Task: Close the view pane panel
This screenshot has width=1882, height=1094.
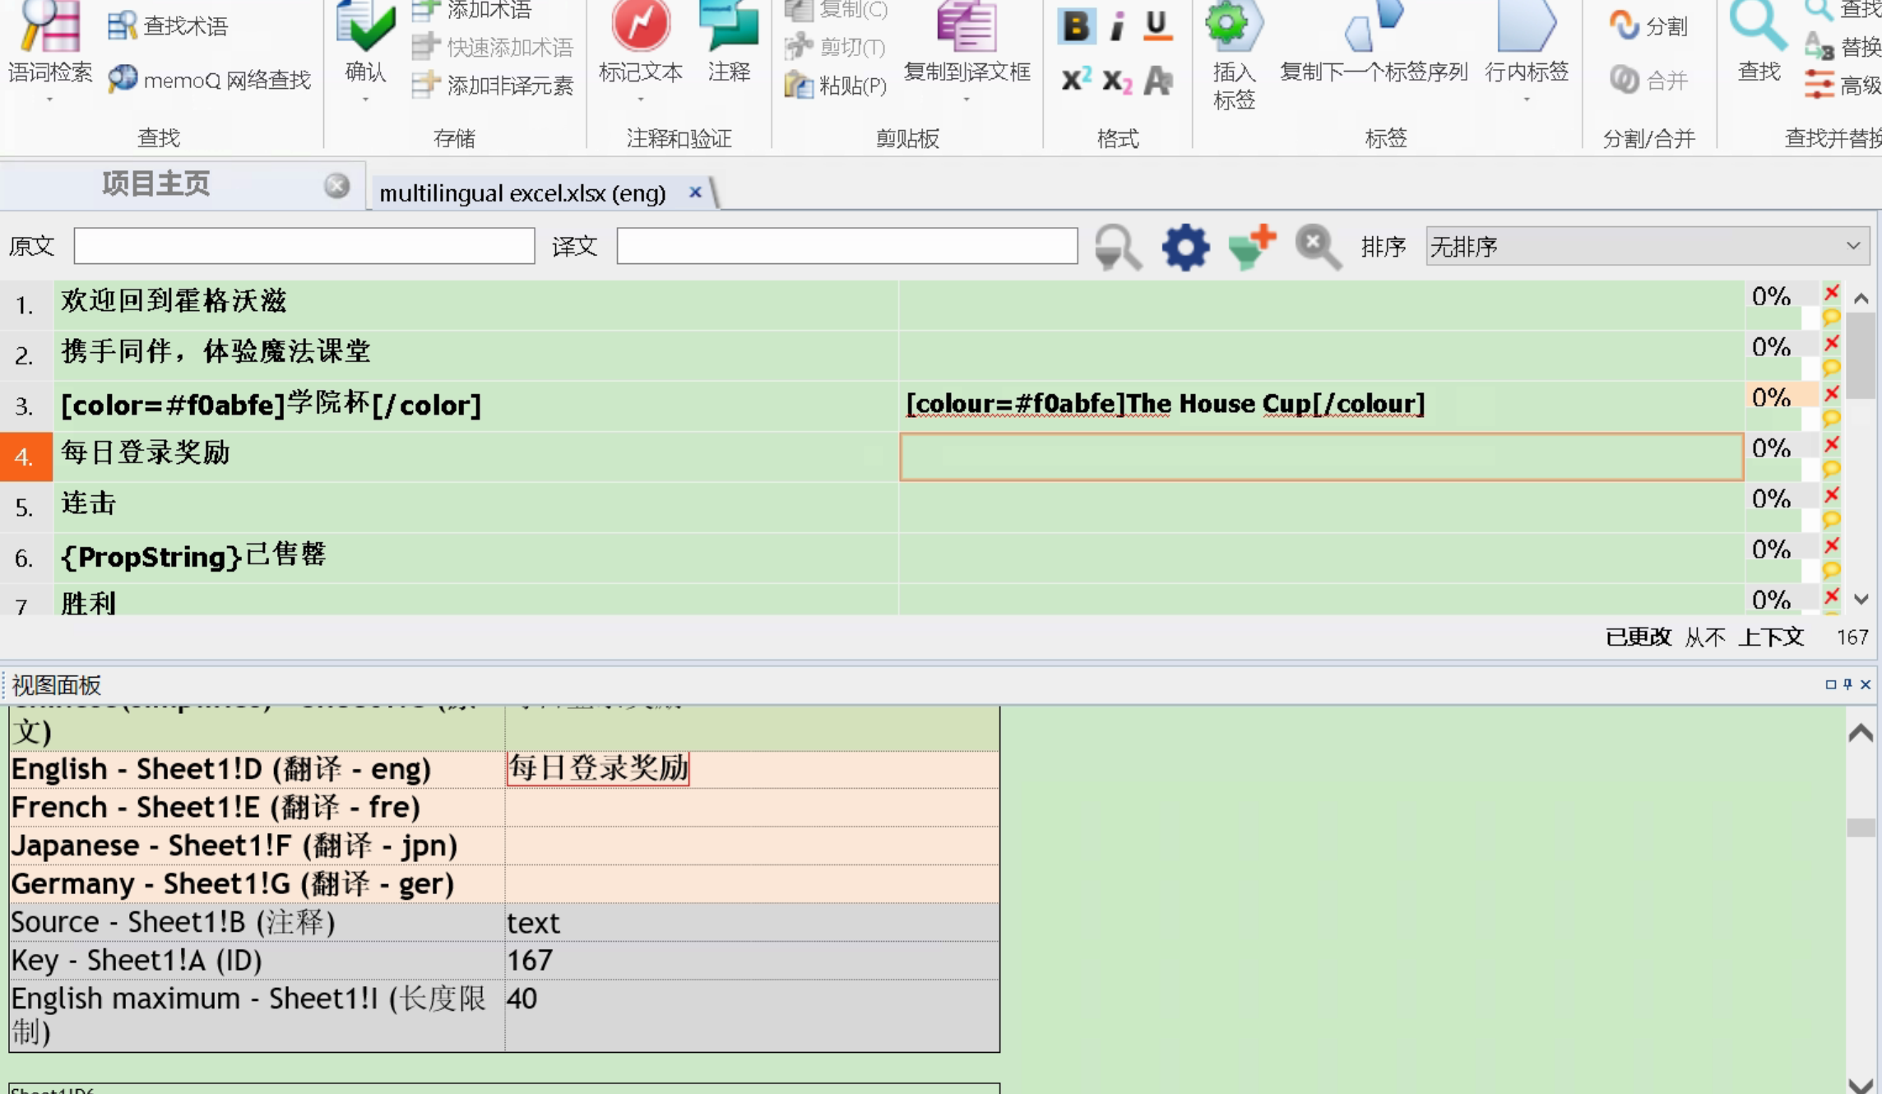Action: (x=1866, y=684)
